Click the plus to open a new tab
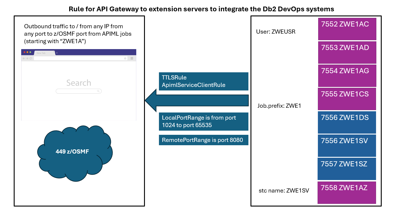 57,53
